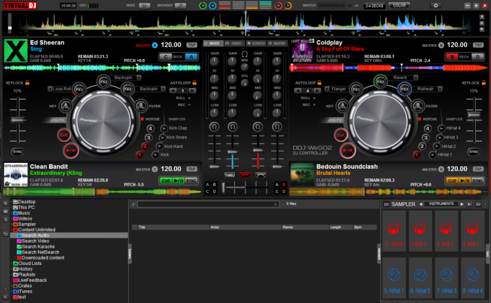Toggle KEYLOCK lock on left deck

pyautogui.click(x=27, y=83)
